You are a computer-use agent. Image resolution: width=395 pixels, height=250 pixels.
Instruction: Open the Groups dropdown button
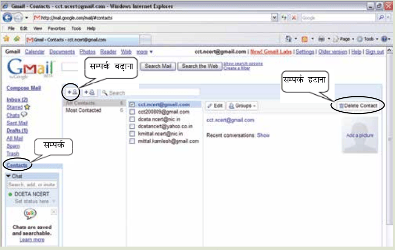click(x=242, y=106)
